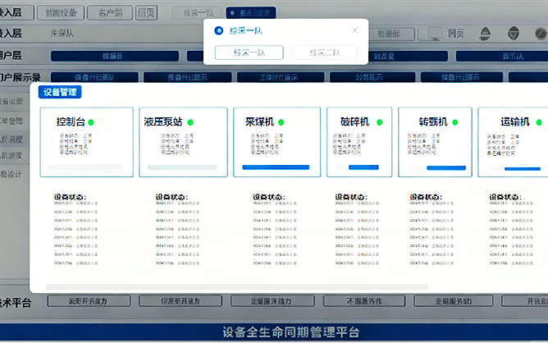Click green status dot beside 控制台
Image resolution: width=548 pixels, height=343 pixels.
pos(91,121)
